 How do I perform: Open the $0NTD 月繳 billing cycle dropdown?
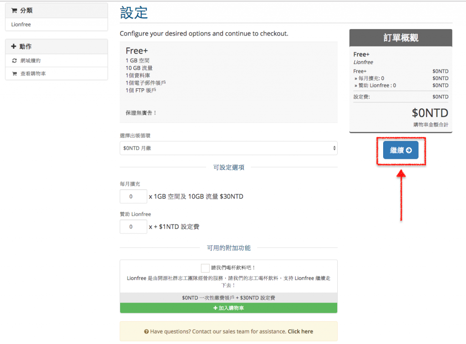[x=228, y=148]
